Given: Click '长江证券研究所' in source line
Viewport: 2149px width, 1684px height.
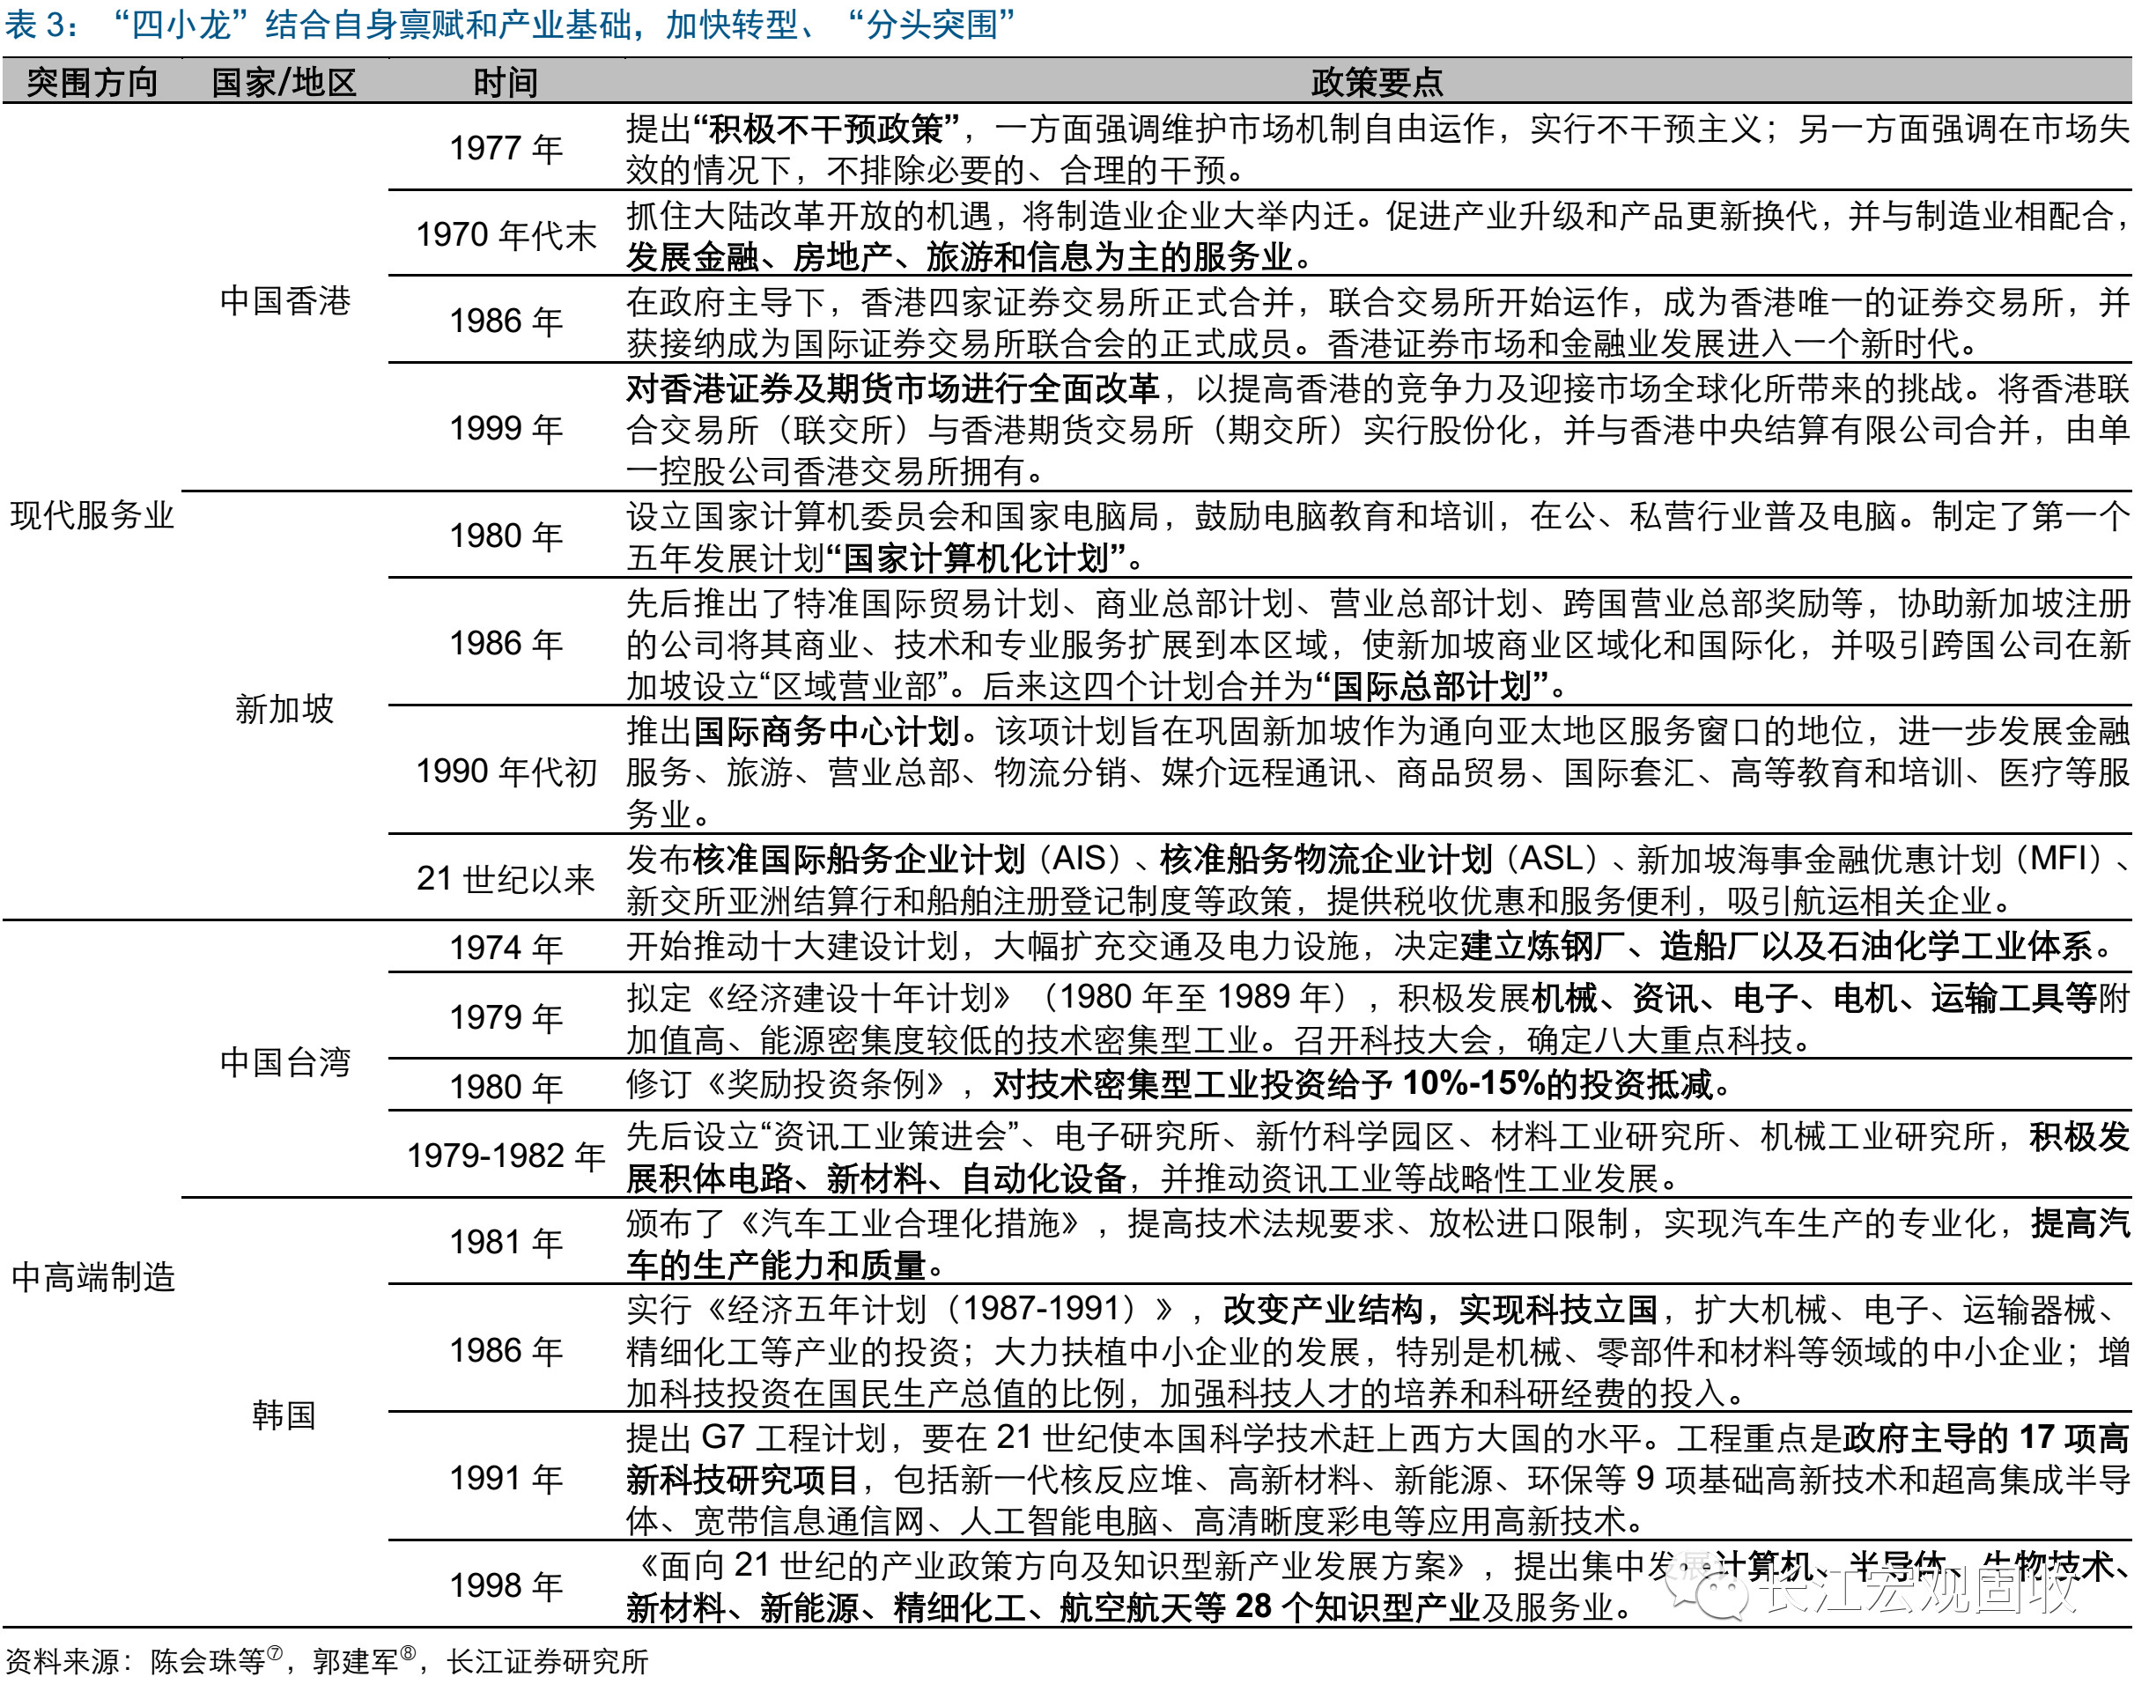Looking at the screenshot, I should pos(548,1661).
